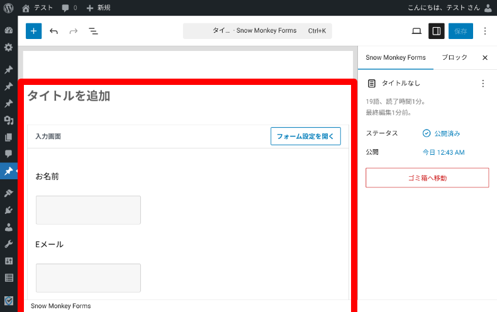Click Snow Monkey Forms breadcrumb at bottom

click(x=60, y=306)
